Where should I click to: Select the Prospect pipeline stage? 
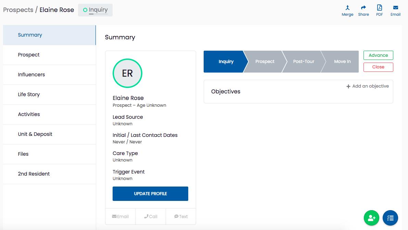pos(265,62)
